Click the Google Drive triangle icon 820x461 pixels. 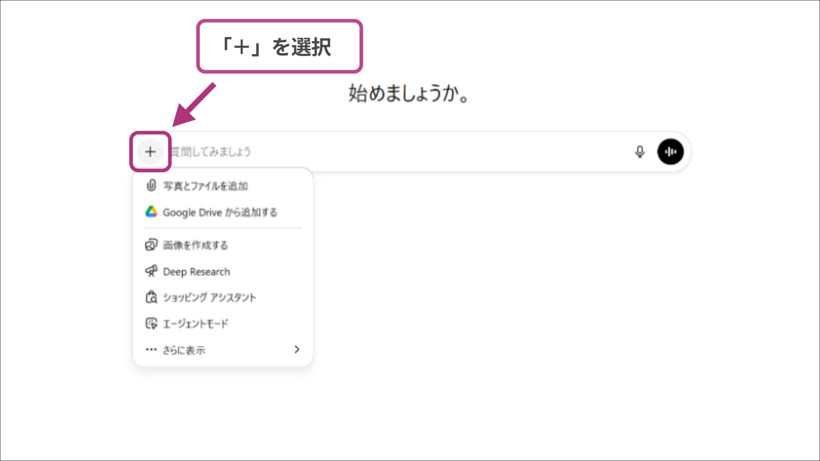pos(151,212)
